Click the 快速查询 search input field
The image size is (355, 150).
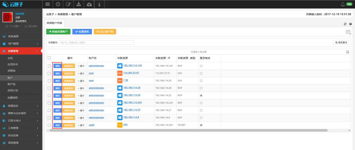(x=97, y=43)
